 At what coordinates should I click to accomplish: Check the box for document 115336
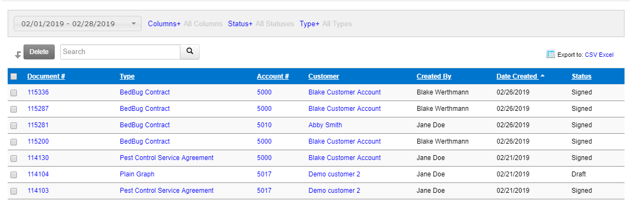coord(14,93)
